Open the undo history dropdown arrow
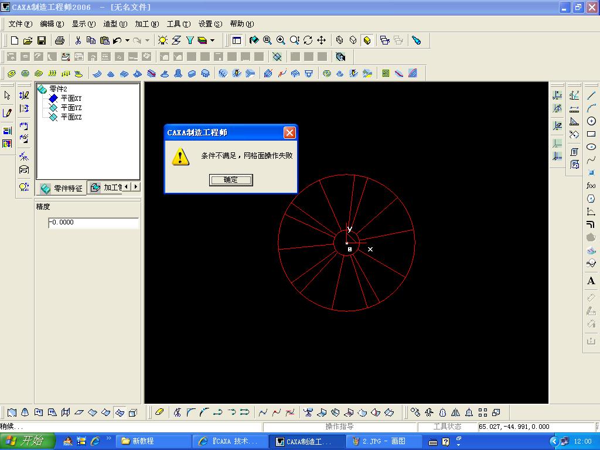 (x=127, y=40)
